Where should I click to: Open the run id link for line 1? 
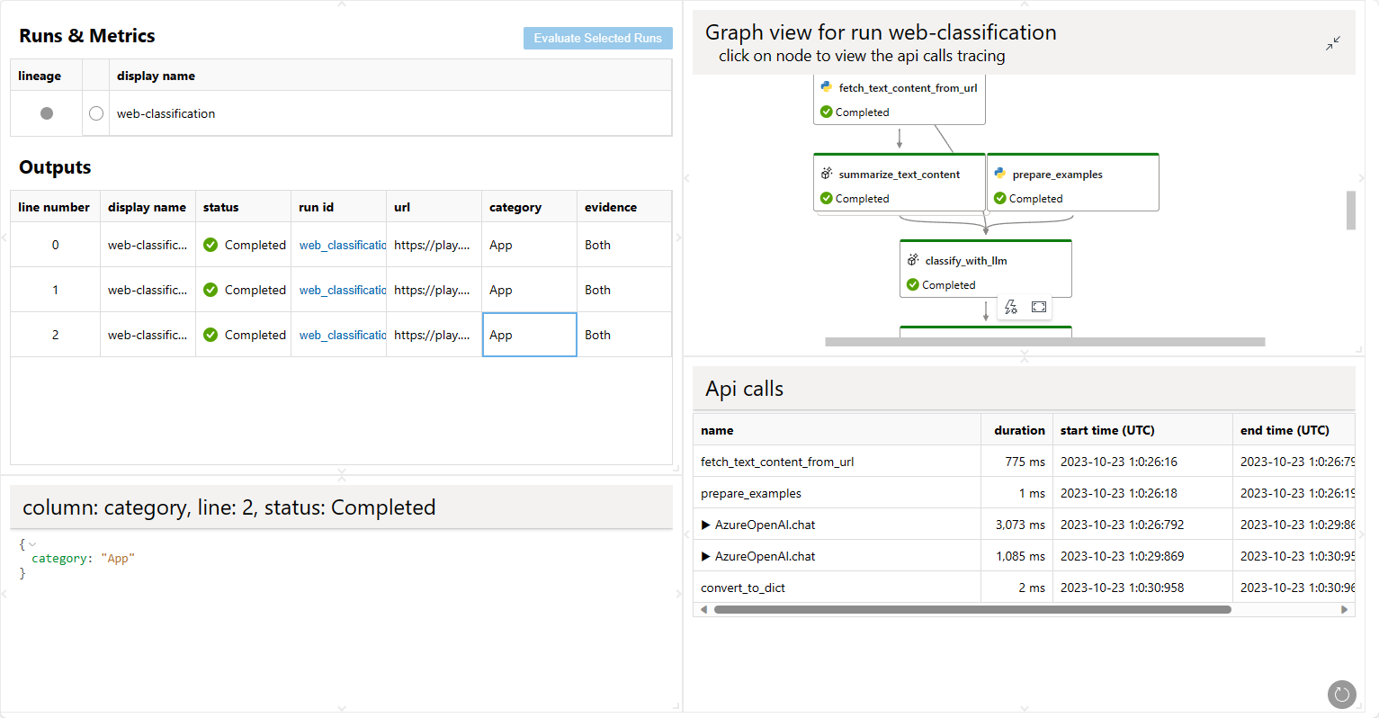tap(342, 290)
